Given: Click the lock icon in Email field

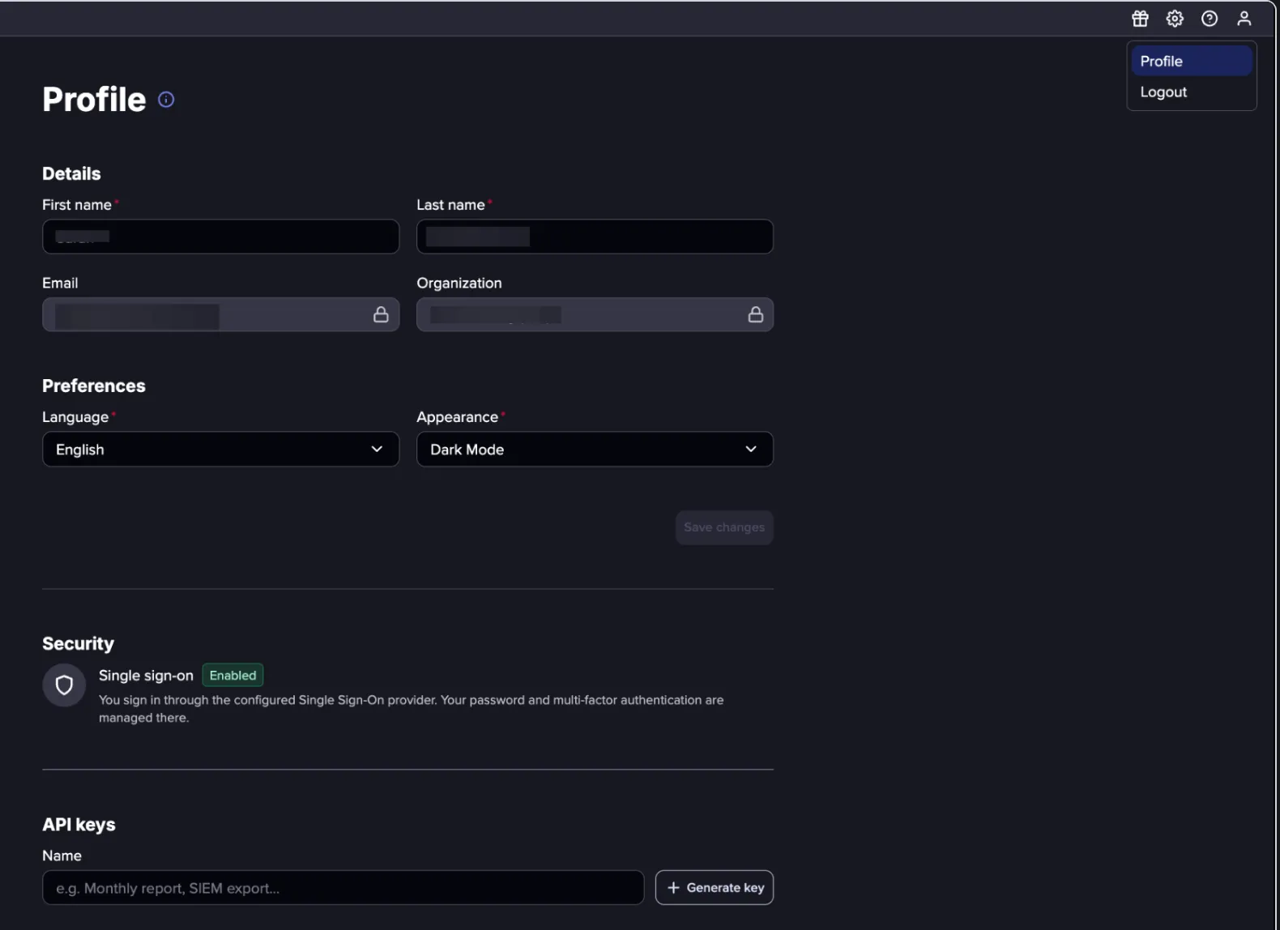Looking at the screenshot, I should (x=381, y=314).
